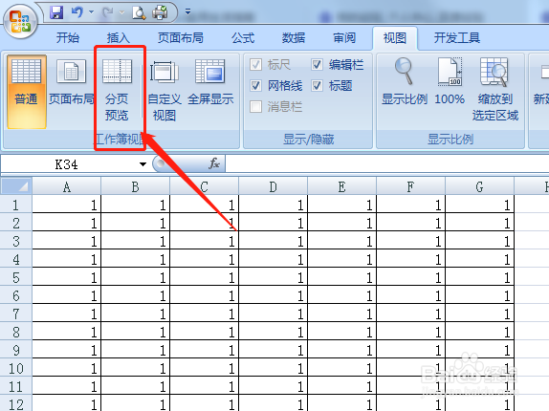Click cell G7
Image resolution: width=549 pixels, height=411 pixels.
point(480,314)
